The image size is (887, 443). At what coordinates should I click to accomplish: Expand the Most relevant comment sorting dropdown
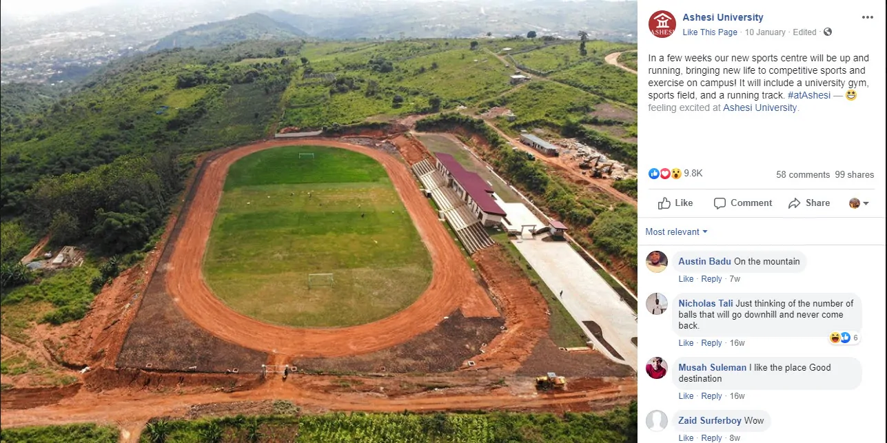pyautogui.click(x=676, y=232)
